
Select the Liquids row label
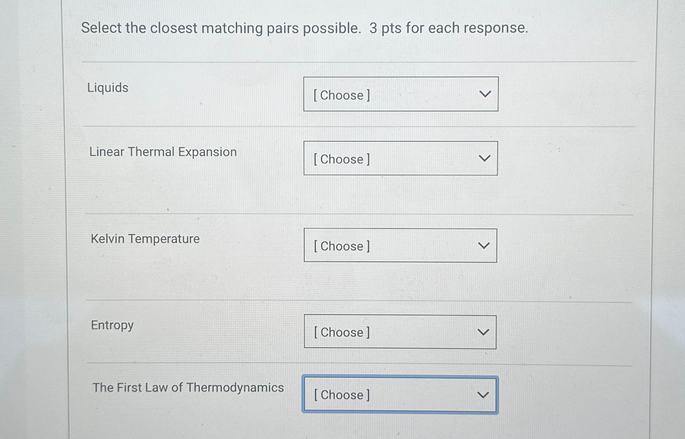(x=108, y=88)
